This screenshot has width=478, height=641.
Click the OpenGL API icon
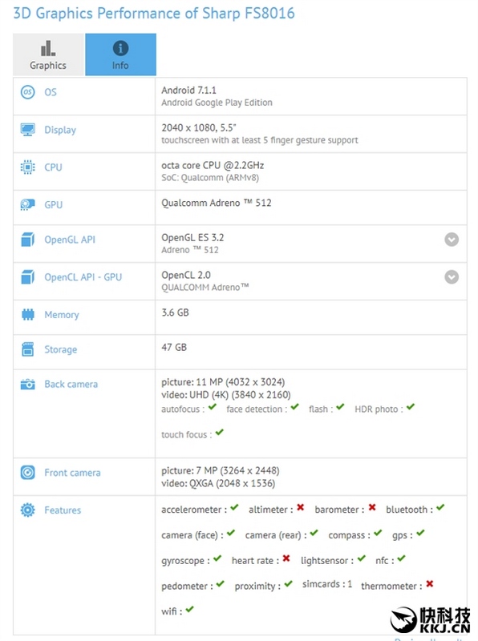click(x=28, y=240)
